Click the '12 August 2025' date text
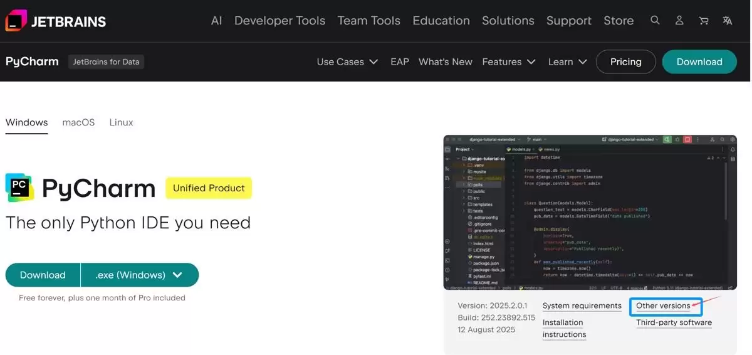Viewport: 752px width, 355px height. coord(486,329)
